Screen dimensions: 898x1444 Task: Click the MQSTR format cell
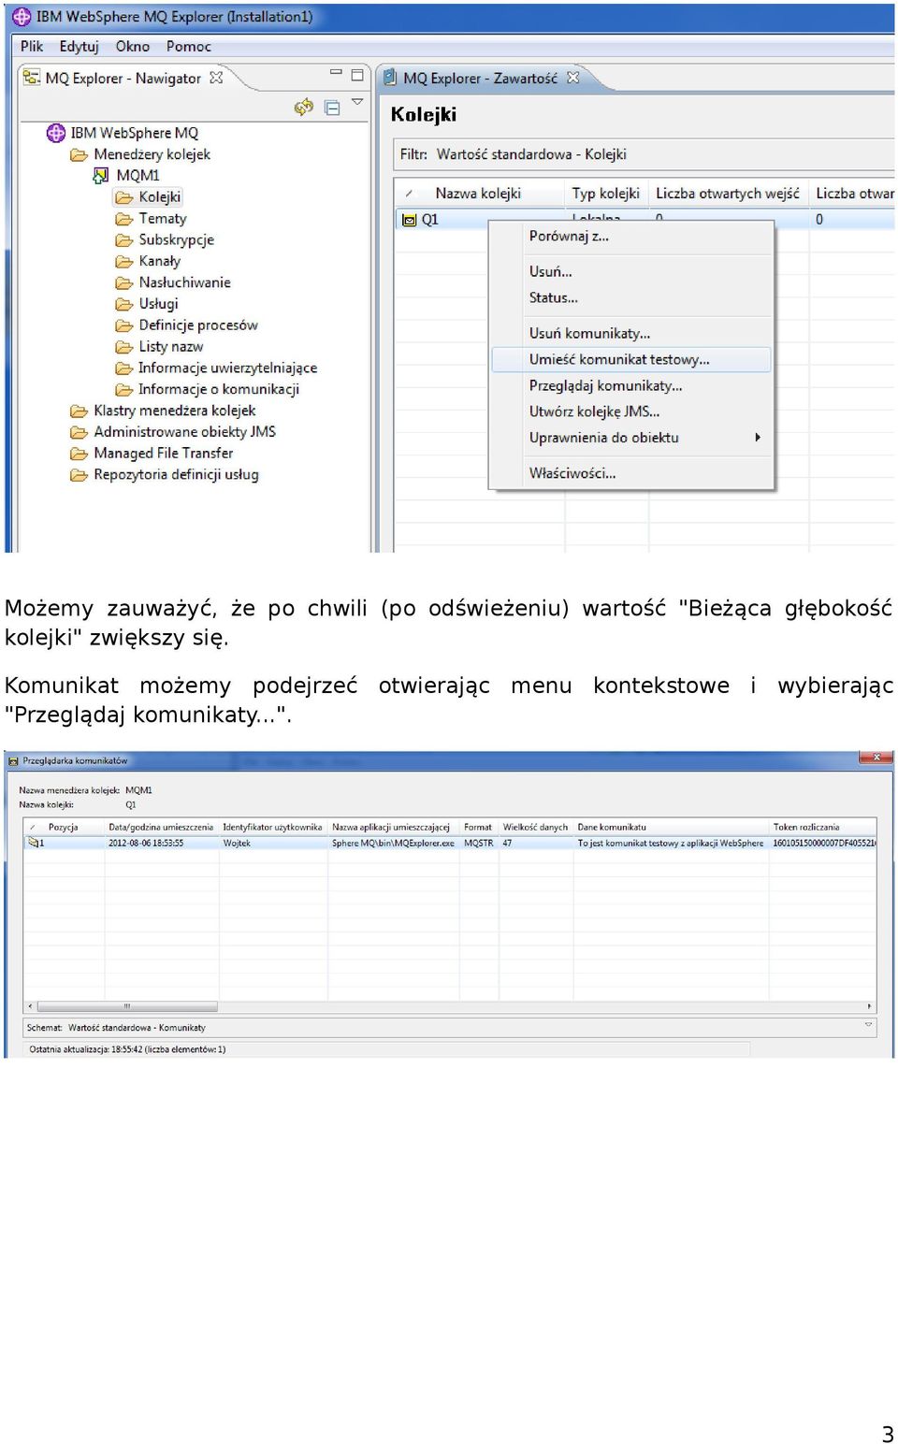pos(479,844)
